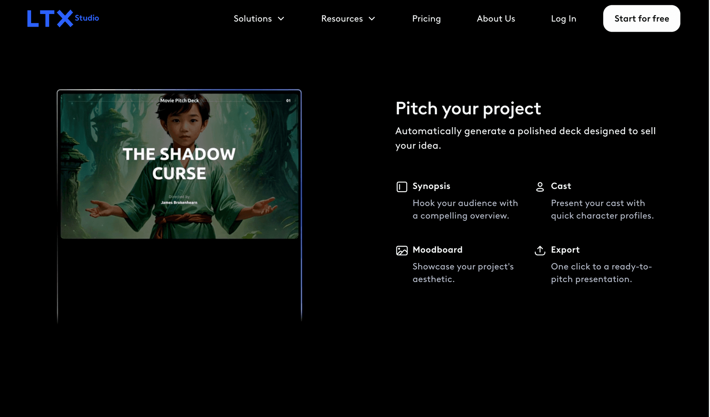710x417 pixels.
Task: Expand the Resources dropdown chevron
Action: click(x=372, y=18)
